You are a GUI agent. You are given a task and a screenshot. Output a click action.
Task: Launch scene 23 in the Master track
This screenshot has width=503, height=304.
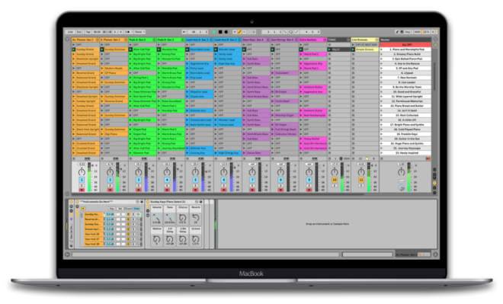pyautogui.click(x=381, y=153)
